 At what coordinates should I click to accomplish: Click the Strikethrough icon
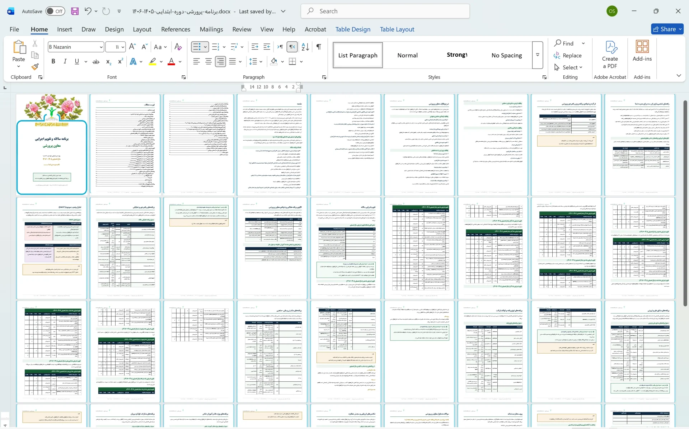point(96,62)
